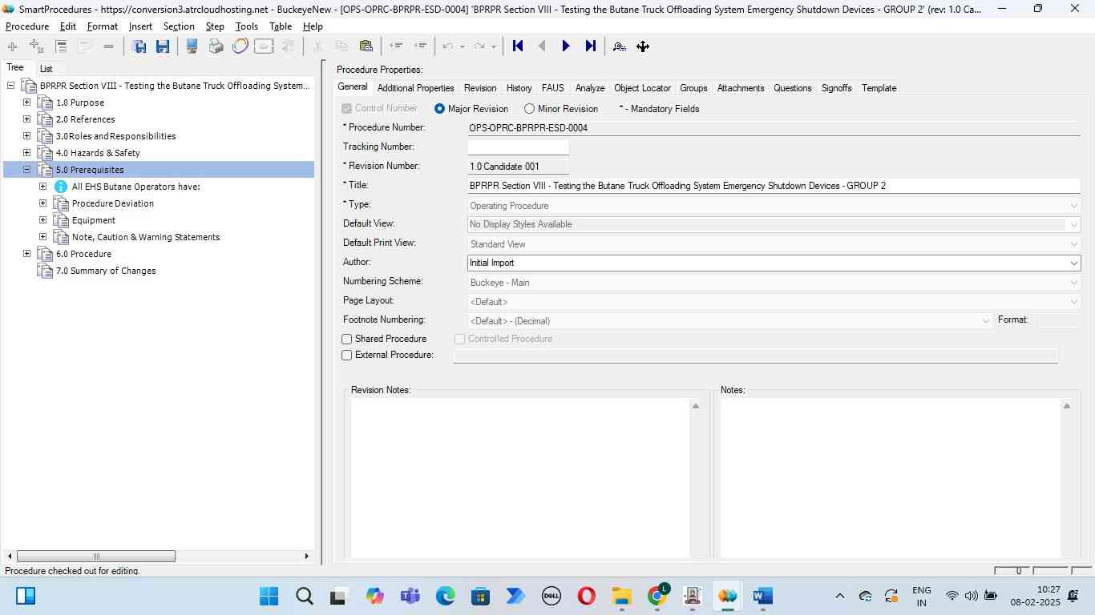Open the Object Locator tab

click(x=642, y=88)
